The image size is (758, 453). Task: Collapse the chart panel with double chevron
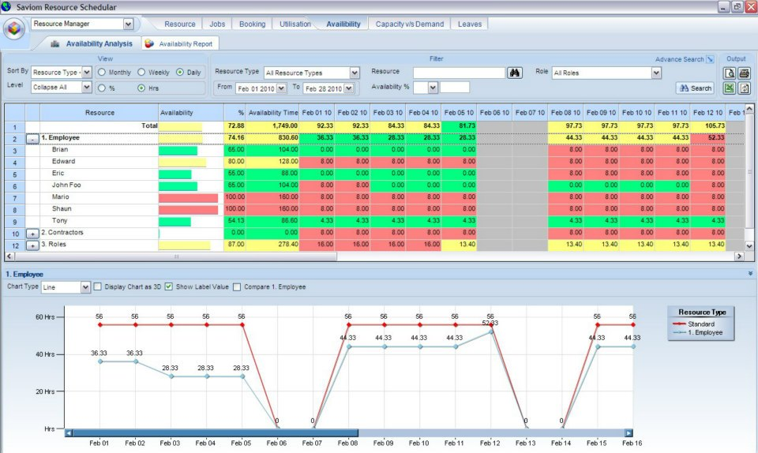[750, 274]
